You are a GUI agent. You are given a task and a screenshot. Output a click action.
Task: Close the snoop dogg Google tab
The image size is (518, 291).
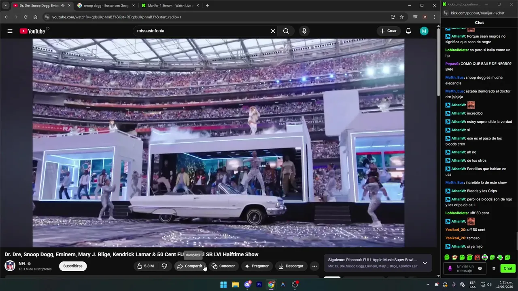coord(133,6)
